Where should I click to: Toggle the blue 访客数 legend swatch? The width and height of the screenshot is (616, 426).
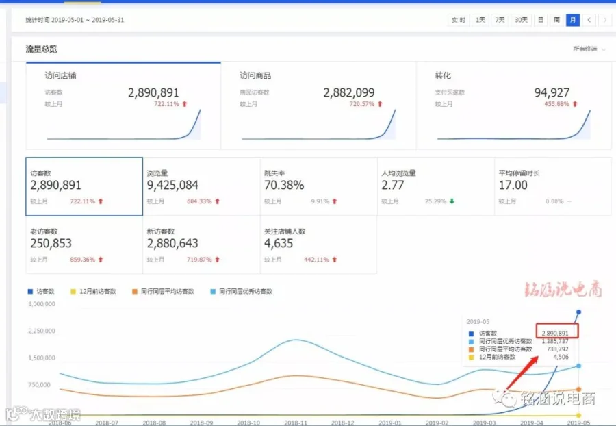point(30,291)
